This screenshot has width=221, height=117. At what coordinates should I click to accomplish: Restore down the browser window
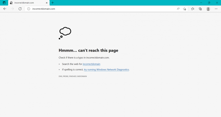coord(209,3)
